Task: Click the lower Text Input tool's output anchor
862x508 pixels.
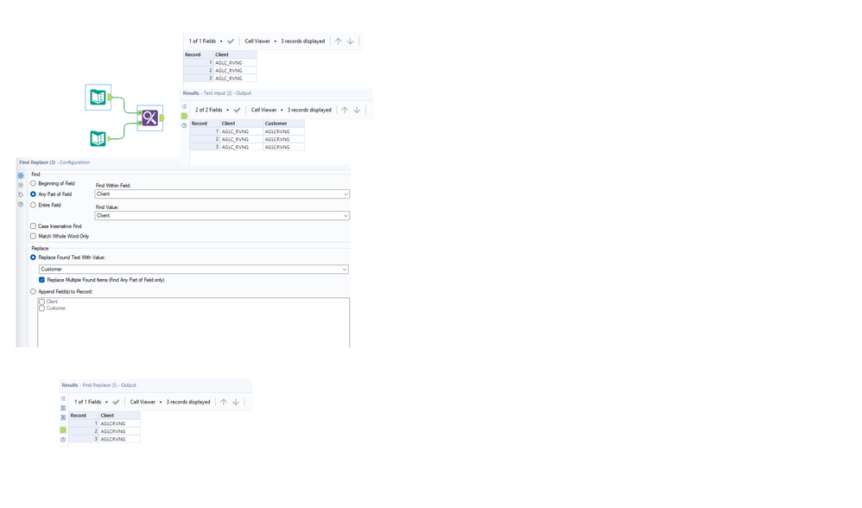Action: point(108,138)
